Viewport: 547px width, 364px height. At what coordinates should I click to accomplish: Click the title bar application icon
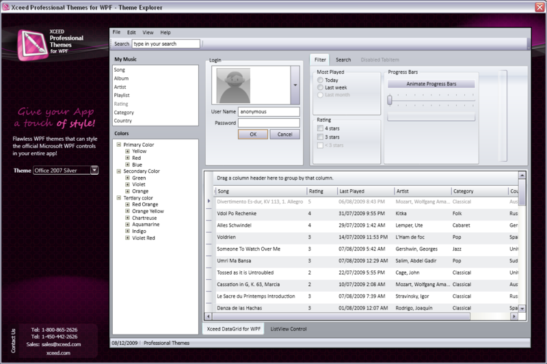click(6, 7)
